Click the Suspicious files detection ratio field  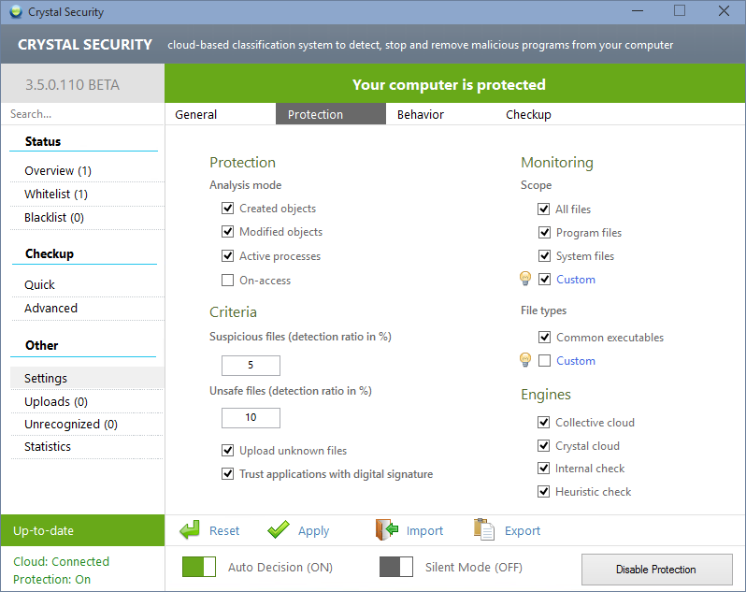[251, 365]
